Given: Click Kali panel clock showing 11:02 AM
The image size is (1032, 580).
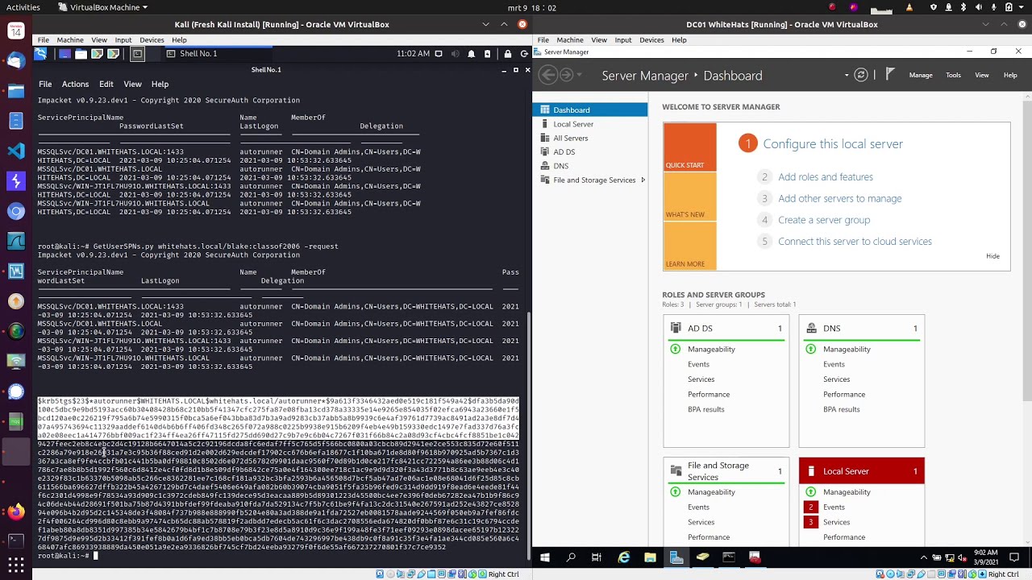Looking at the screenshot, I should (413, 54).
